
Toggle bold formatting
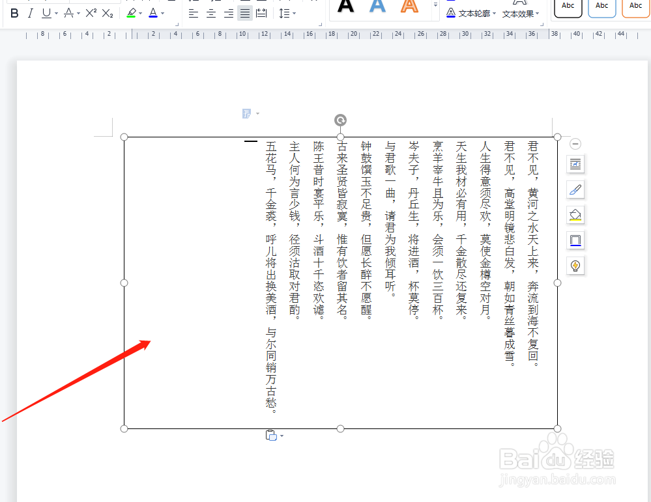click(x=14, y=13)
